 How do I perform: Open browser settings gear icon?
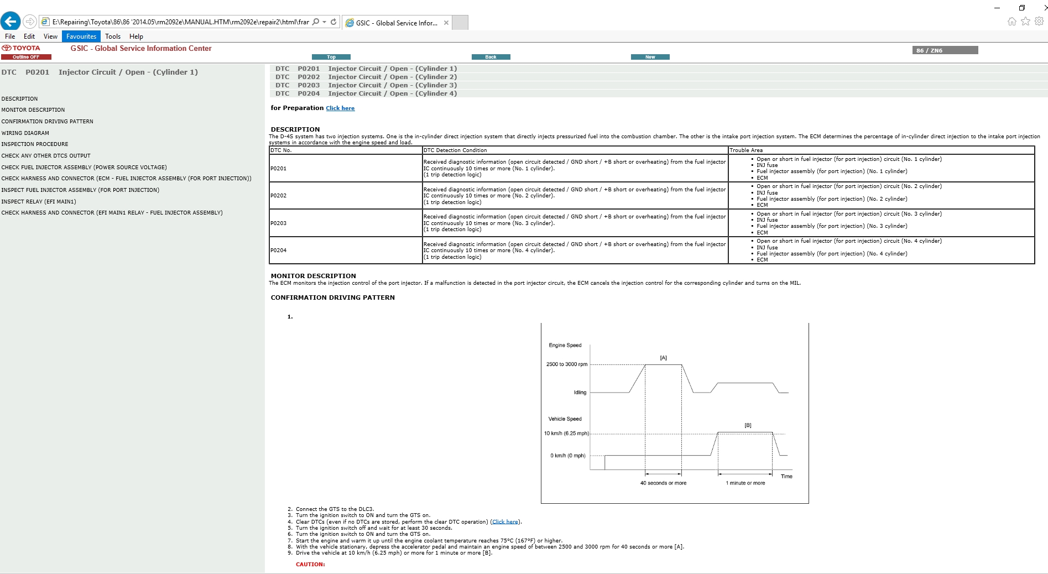[x=1039, y=22]
